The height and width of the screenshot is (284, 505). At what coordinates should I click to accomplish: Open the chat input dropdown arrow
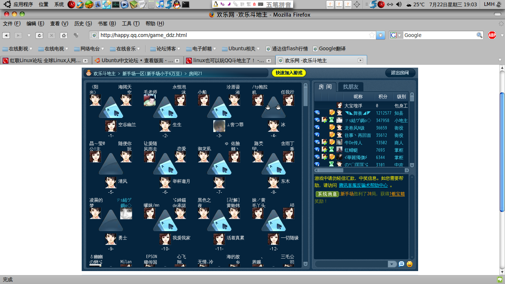point(392,264)
